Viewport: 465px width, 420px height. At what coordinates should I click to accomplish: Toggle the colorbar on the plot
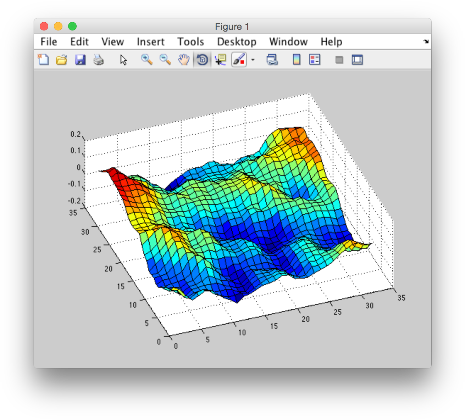[297, 60]
